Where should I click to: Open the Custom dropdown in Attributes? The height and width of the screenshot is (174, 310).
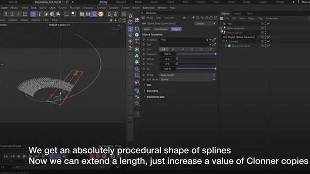(x=205, y=24)
